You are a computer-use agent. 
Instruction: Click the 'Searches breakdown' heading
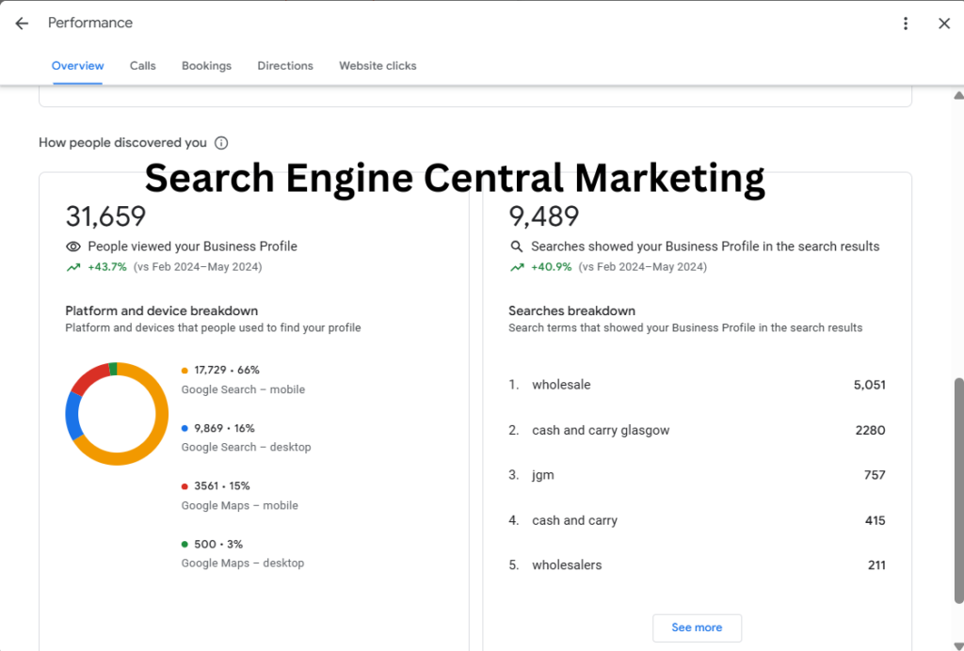(x=571, y=310)
